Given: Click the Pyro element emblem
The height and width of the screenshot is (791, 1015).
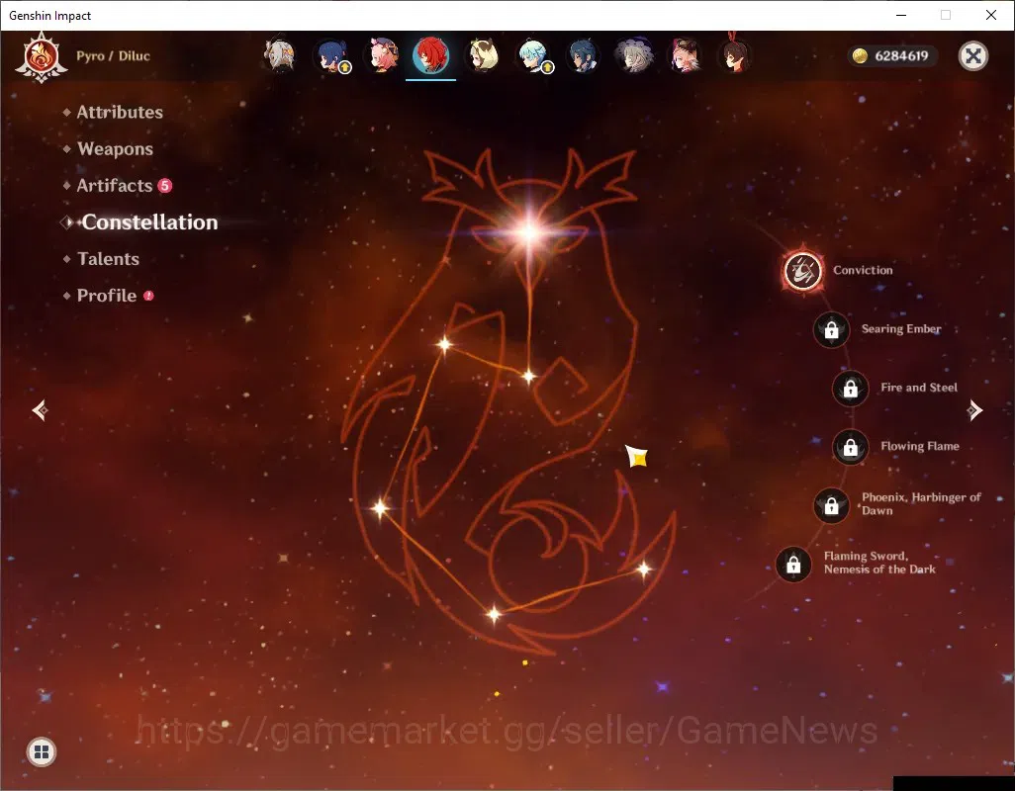Looking at the screenshot, I should (42, 57).
